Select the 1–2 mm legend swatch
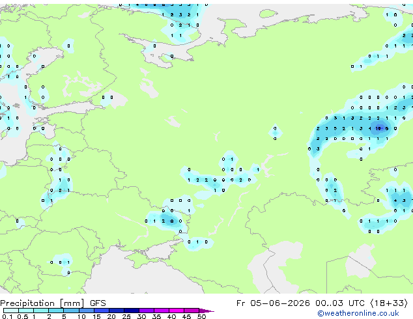Viewport: 413px width, 319px height. tap(41, 311)
